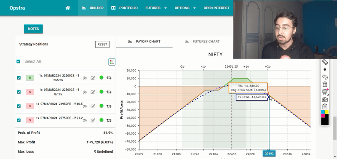Image resolution: width=337 pixels, height=159 pixels.
Task: Swap the 22500CE position using reverse icon
Action: [x=109, y=92]
